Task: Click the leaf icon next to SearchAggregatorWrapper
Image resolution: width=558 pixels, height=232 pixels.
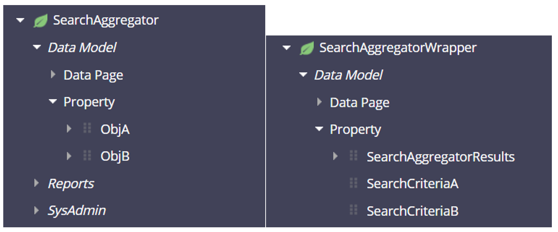Action: 307,48
